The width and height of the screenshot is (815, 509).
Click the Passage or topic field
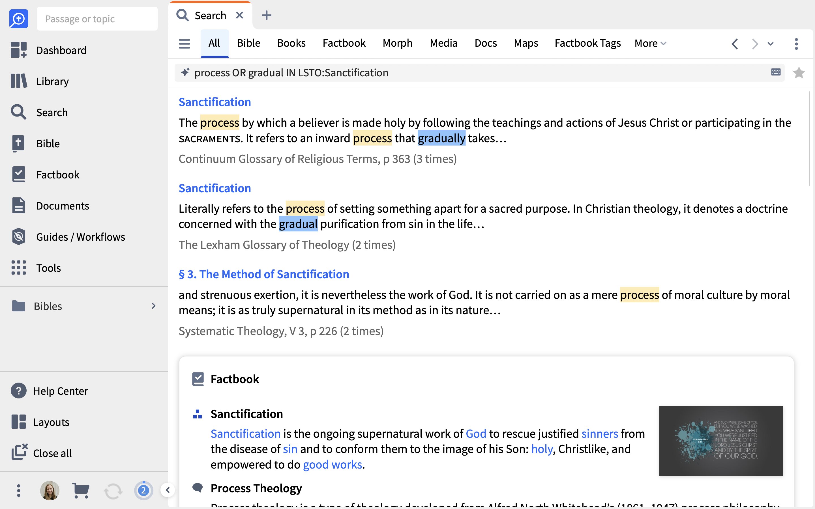[x=97, y=18]
